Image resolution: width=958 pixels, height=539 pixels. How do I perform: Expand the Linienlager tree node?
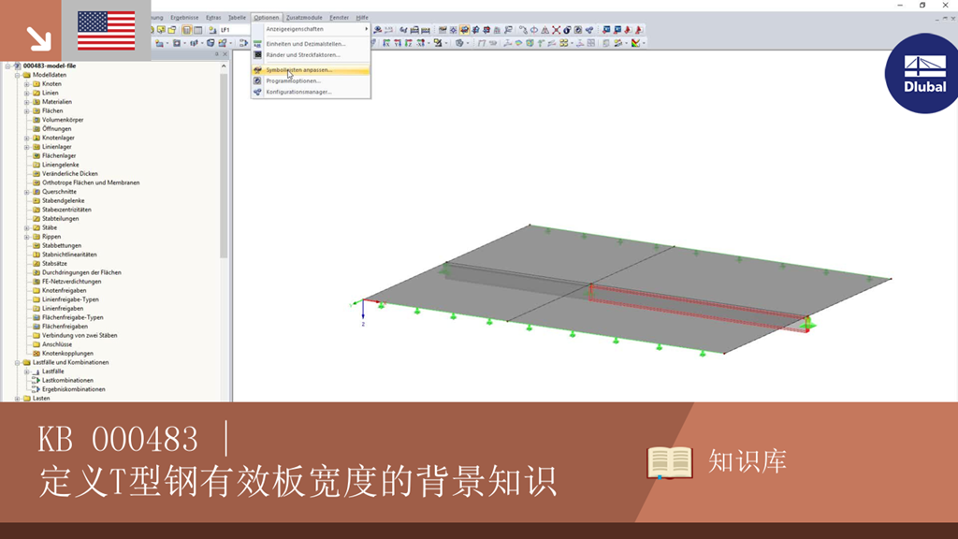click(x=27, y=147)
